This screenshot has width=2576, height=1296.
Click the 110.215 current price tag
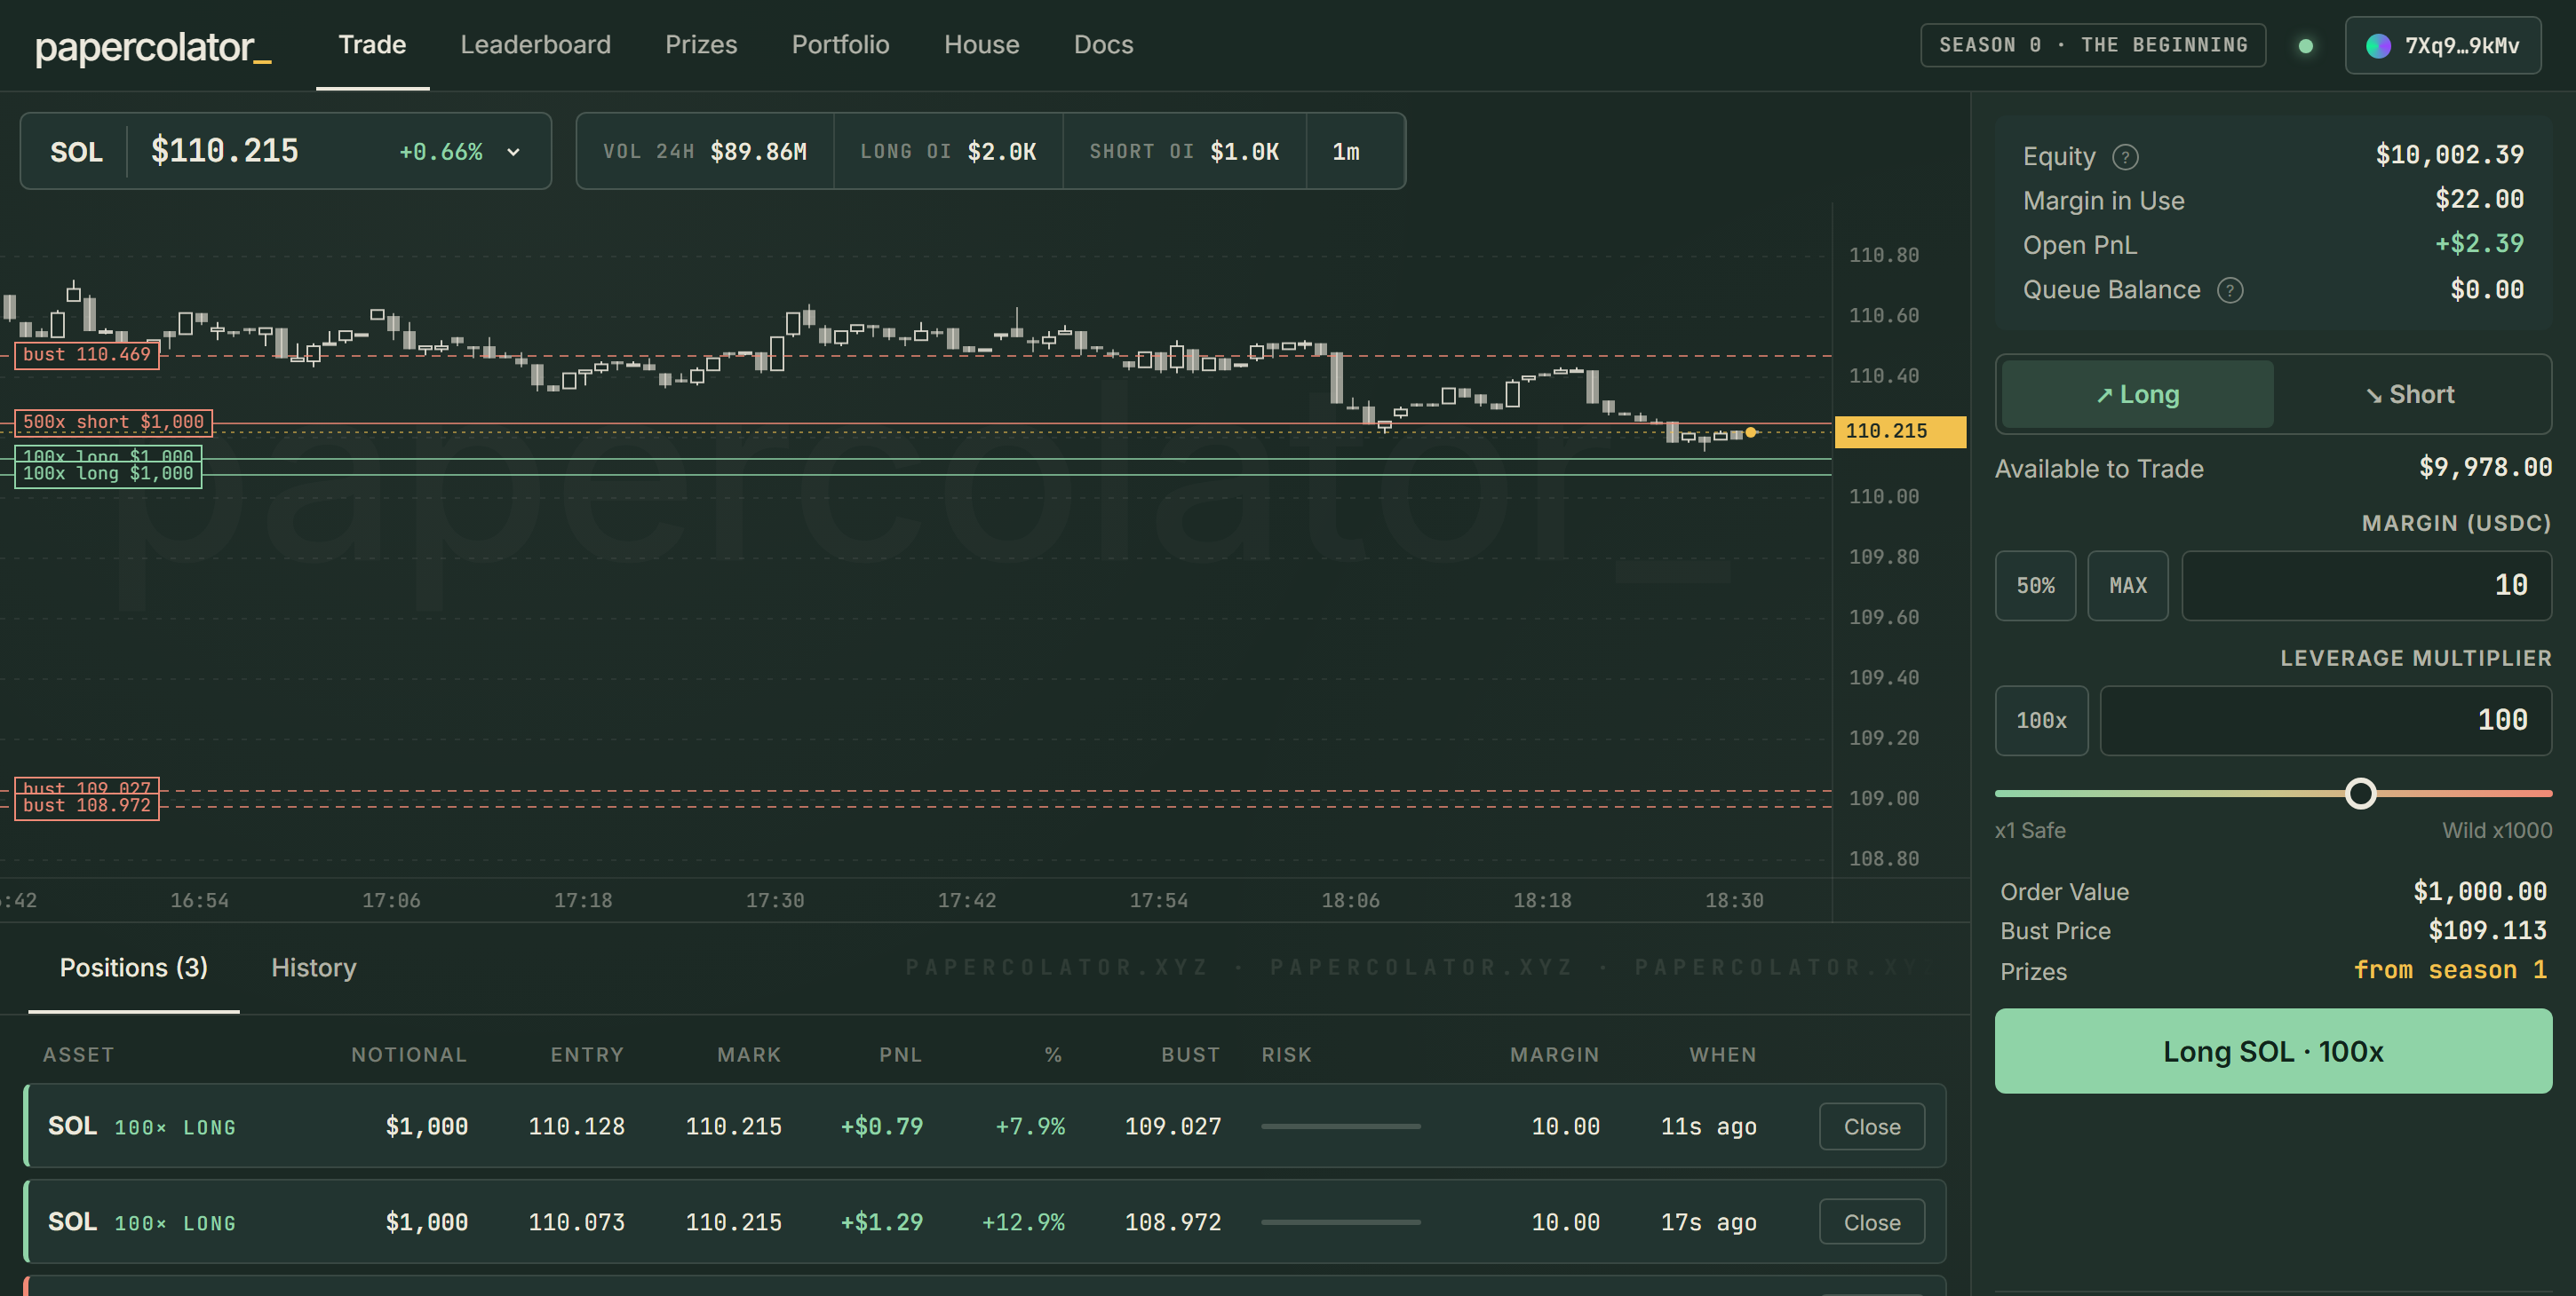[x=1900, y=431]
